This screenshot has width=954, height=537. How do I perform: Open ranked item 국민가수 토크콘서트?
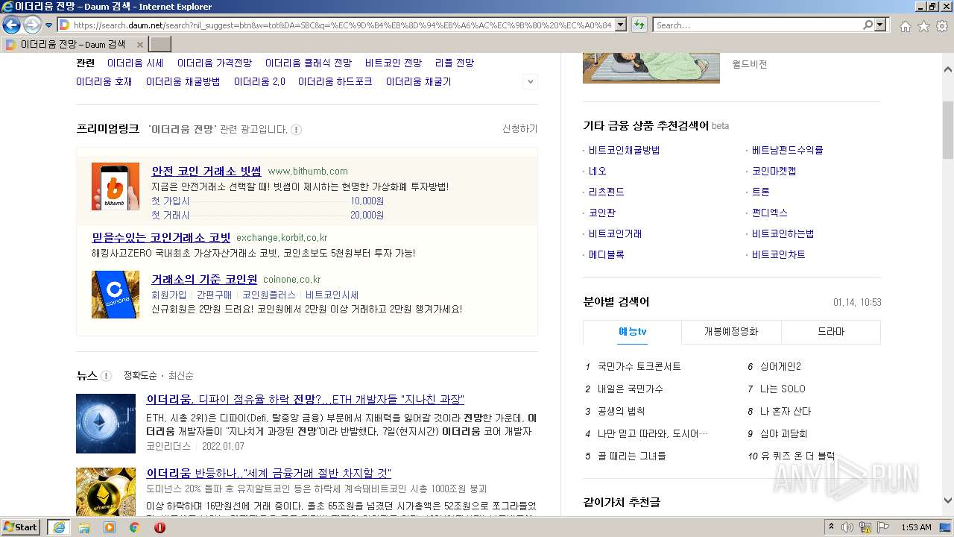point(639,366)
